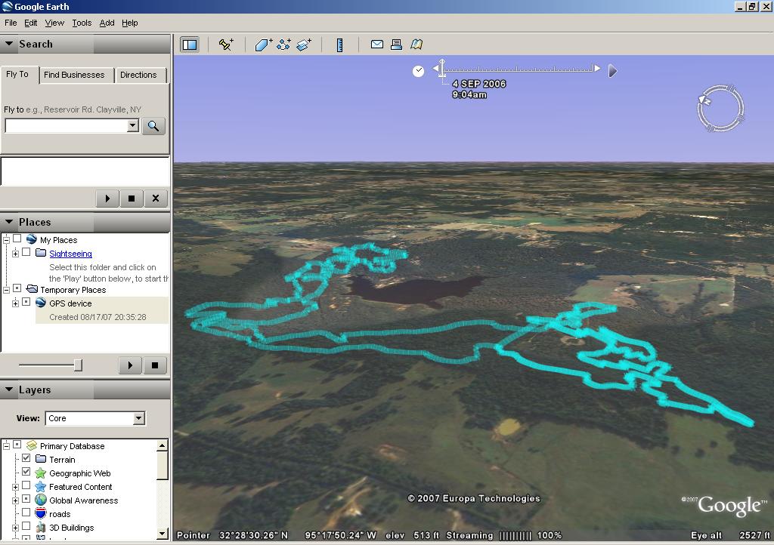Toggle the sidebar panel icon
Viewport: 774px width, 545px height.
pyautogui.click(x=189, y=45)
